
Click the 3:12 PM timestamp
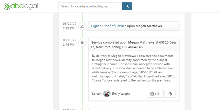click(x=69, y=28)
